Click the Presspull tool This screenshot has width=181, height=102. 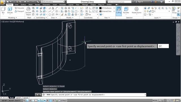pos(19,11)
